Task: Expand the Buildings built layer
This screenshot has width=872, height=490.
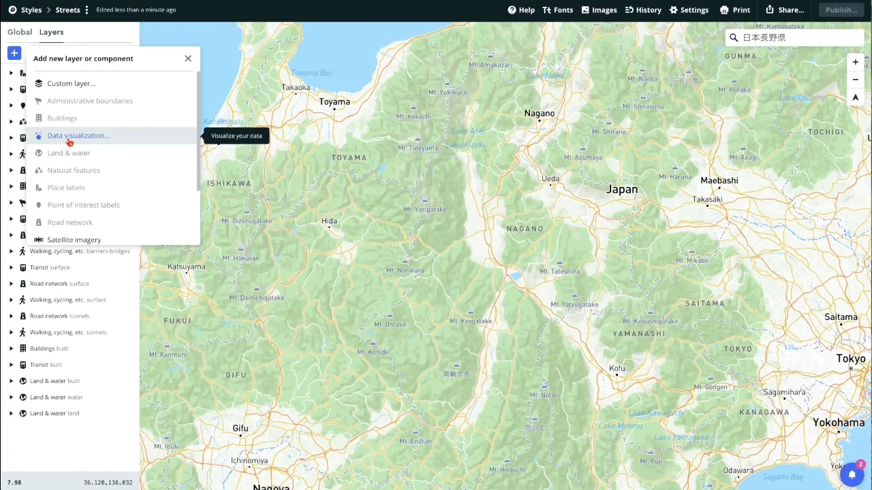Action: pos(12,348)
